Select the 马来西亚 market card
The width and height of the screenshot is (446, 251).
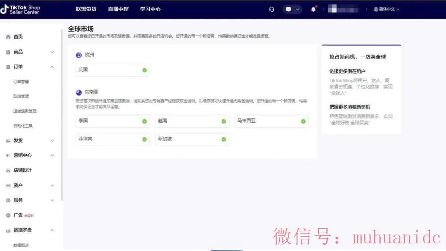(271, 121)
